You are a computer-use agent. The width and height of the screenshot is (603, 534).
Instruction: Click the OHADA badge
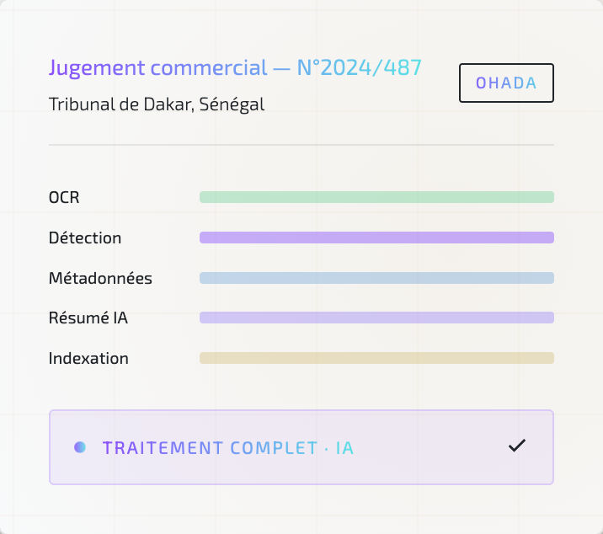pos(506,83)
